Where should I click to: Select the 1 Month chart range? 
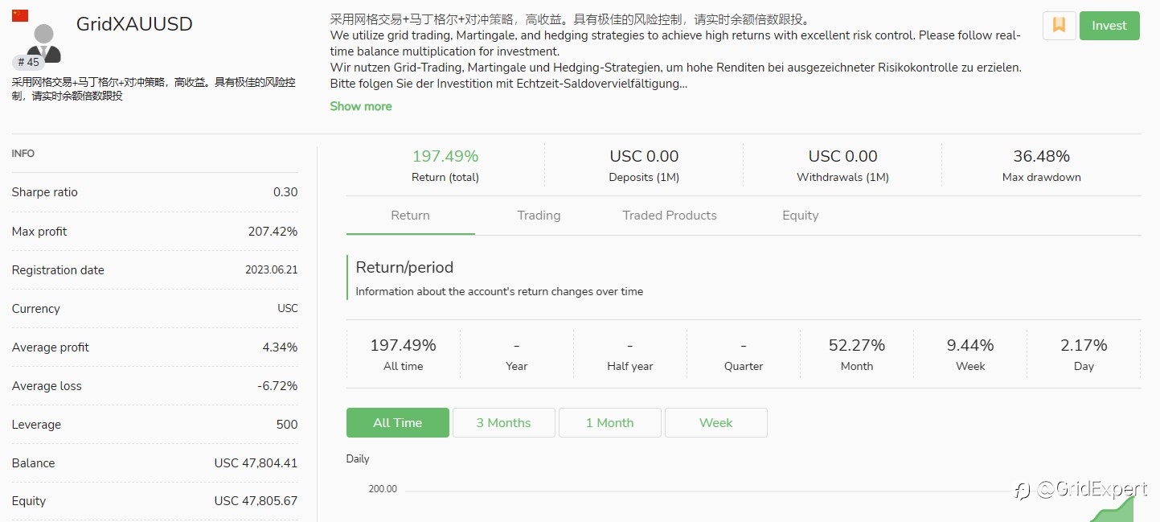pyautogui.click(x=610, y=423)
